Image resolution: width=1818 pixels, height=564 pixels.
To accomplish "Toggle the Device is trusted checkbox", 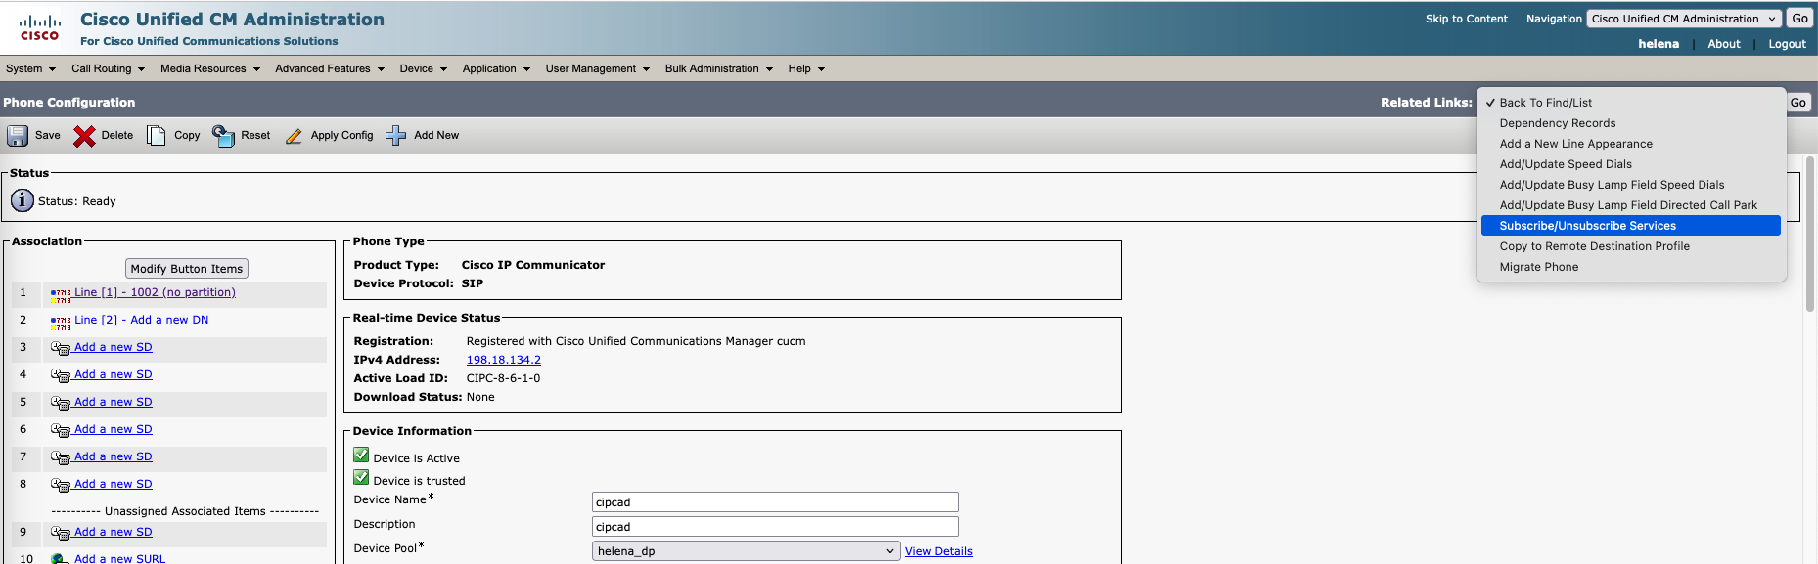I will pos(361,478).
